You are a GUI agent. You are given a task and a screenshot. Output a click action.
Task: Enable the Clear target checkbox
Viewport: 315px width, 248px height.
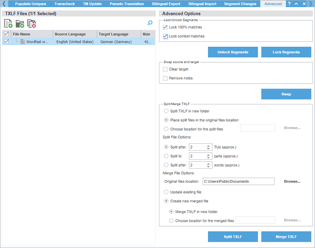[x=165, y=69]
